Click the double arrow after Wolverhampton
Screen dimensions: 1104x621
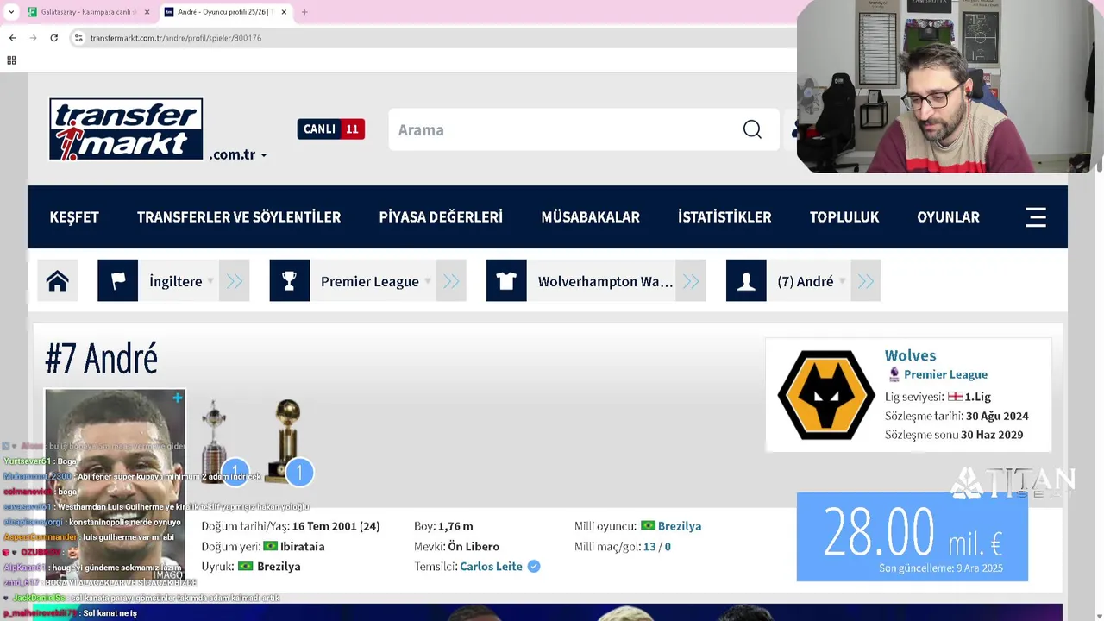click(x=691, y=281)
